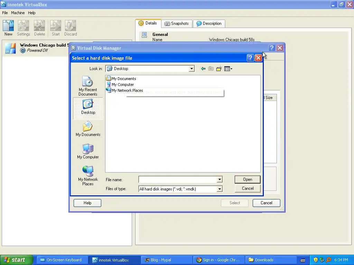Select My Network Places in file list

coord(124,90)
